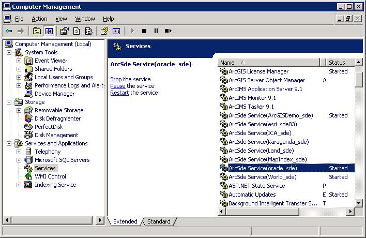
Task: Select ArcGIS Server Object Manager row
Action: click(286, 80)
